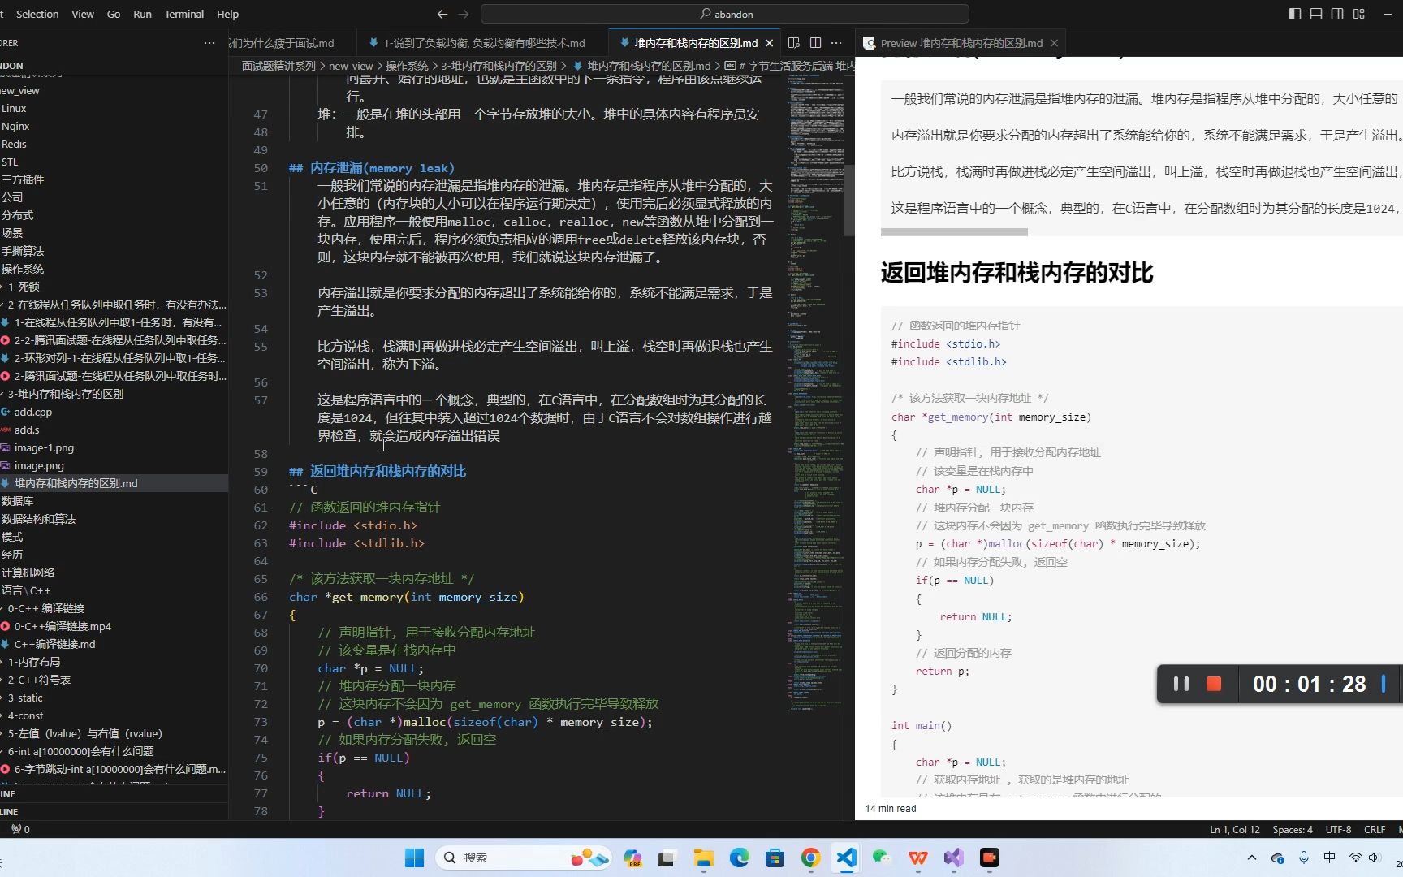The width and height of the screenshot is (1403, 877).
Task: Open the Help menu
Action: click(x=227, y=14)
